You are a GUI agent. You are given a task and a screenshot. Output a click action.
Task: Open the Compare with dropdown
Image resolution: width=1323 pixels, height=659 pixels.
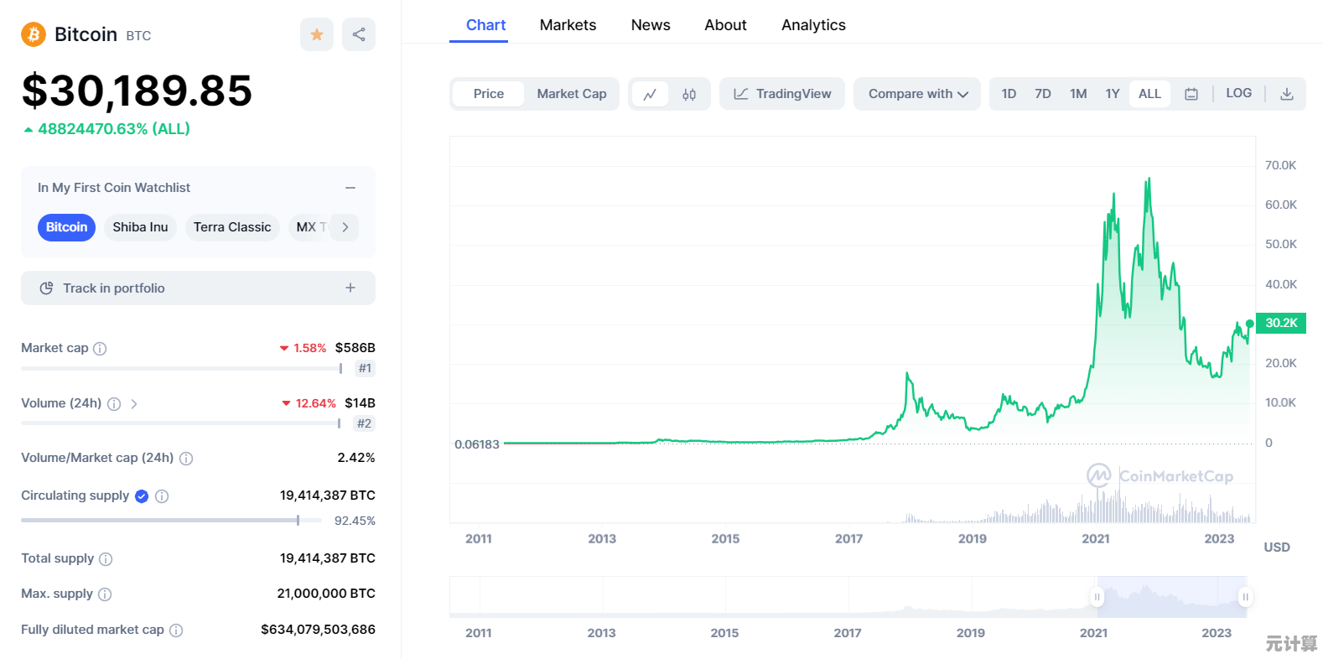[917, 94]
